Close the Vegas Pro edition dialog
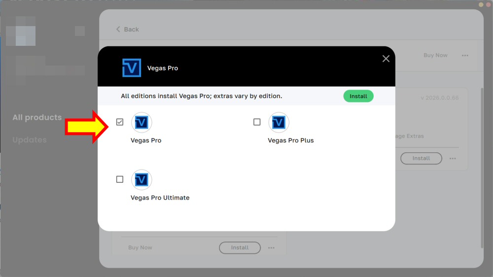Viewport: 493px width, 277px height. click(x=386, y=59)
